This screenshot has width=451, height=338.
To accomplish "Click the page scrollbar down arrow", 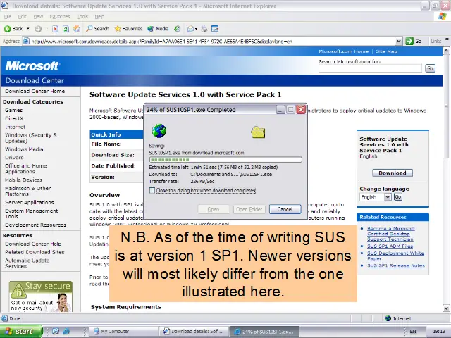I will (446, 308).
